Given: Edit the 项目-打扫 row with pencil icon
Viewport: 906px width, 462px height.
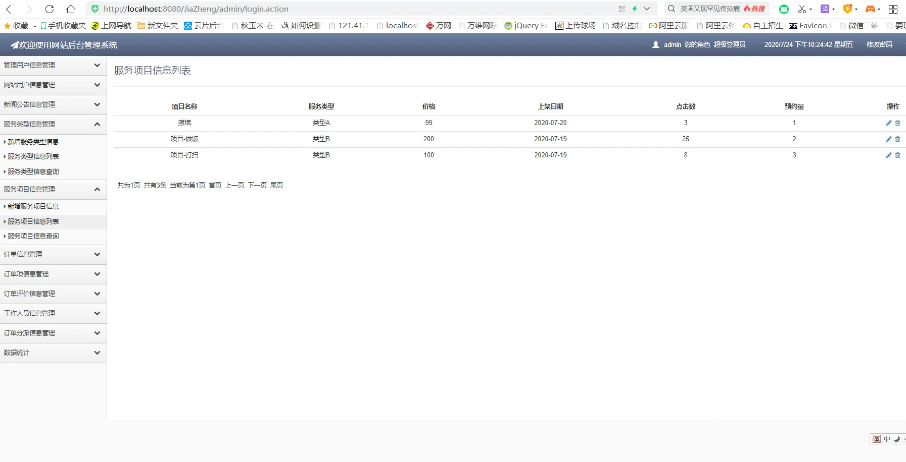Looking at the screenshot, I should click(889, 155).
